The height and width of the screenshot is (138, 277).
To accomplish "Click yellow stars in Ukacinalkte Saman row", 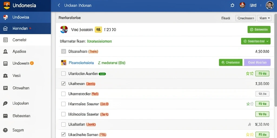I will coord(250,134).
